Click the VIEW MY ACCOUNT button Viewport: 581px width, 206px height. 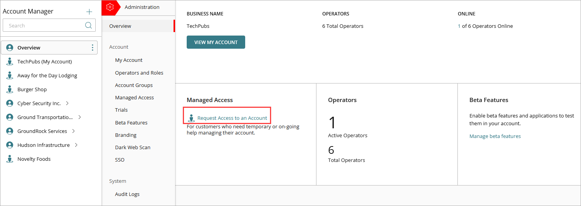(216, 42)
